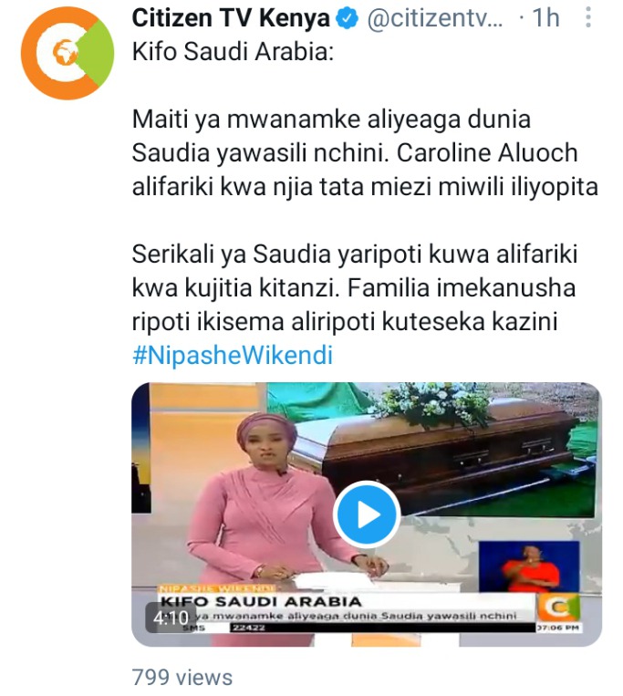The height and width of the screenshot is (696, 623).
Task: Click the @citizentv handle
Action: point(435,19)
